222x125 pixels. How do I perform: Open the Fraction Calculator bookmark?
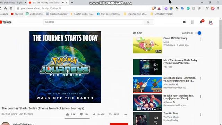(x=57, y=14)
